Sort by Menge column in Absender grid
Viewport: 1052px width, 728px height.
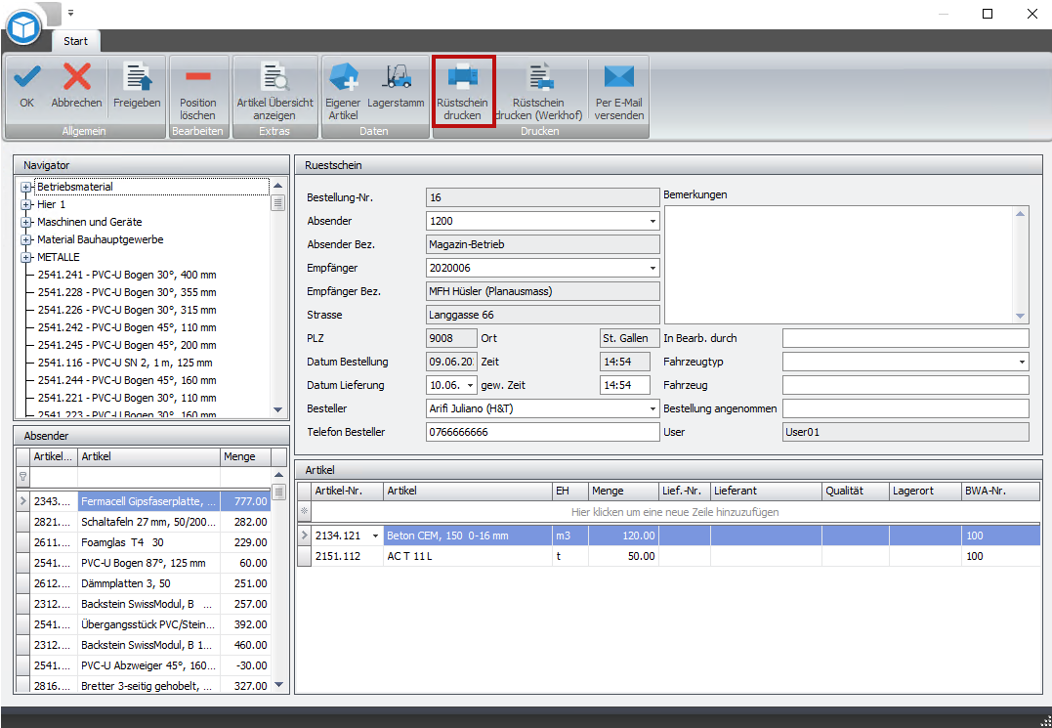click(x=245, y=456)
